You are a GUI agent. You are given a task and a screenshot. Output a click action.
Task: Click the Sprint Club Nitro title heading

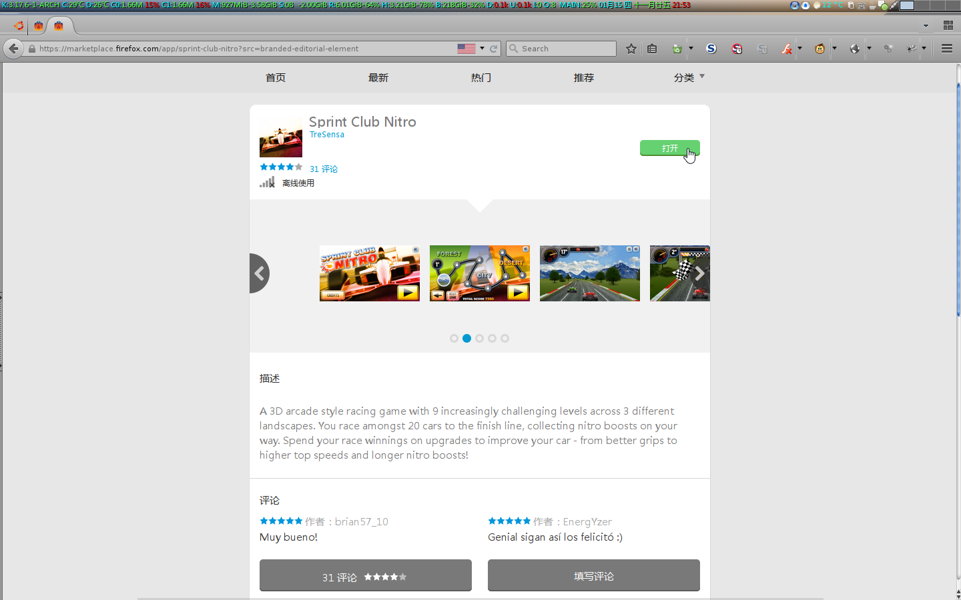click(362, 121)
